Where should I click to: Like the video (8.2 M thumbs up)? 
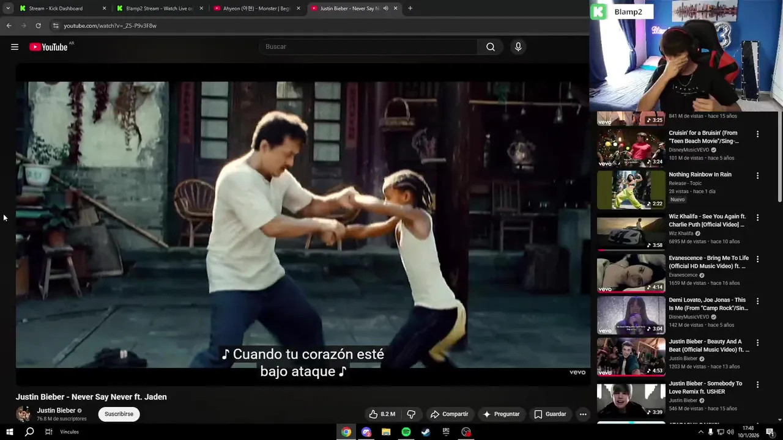pos(382,414)
